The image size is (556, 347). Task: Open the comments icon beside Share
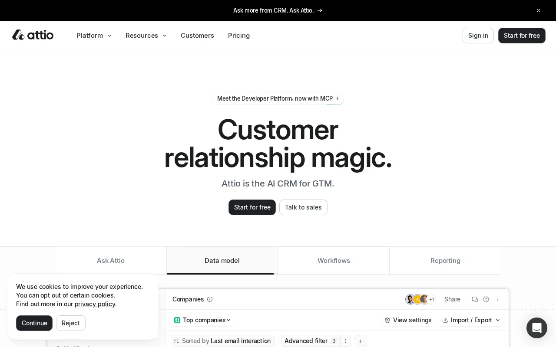(x=475, y=299)
